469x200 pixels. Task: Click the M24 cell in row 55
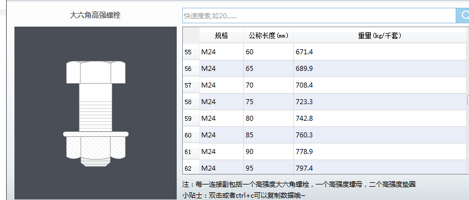pyautogui.click(x=221, y=52)
